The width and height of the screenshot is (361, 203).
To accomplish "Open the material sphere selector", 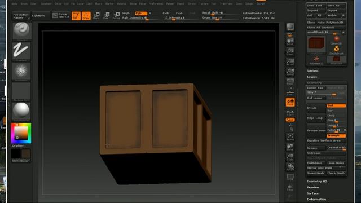I will [x=21, y=112].
